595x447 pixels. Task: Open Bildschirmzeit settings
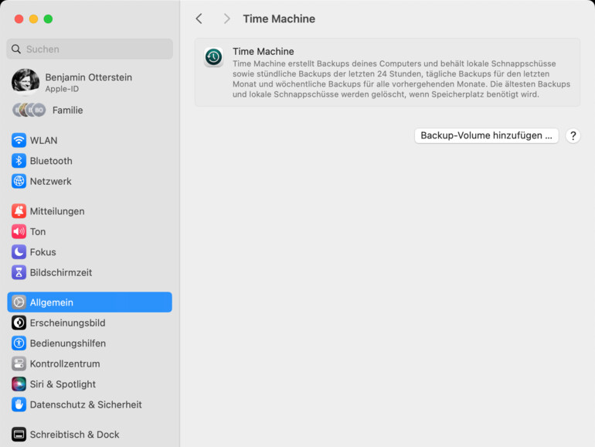point(90,272)
